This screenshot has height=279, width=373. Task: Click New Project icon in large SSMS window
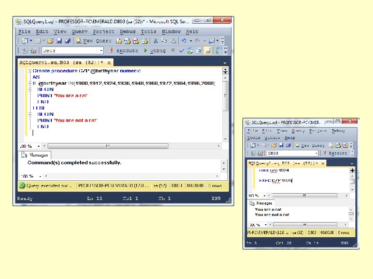tap(25, 41)
